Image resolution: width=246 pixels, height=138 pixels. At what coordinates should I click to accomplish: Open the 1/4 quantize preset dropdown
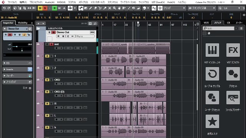[232, 8]
